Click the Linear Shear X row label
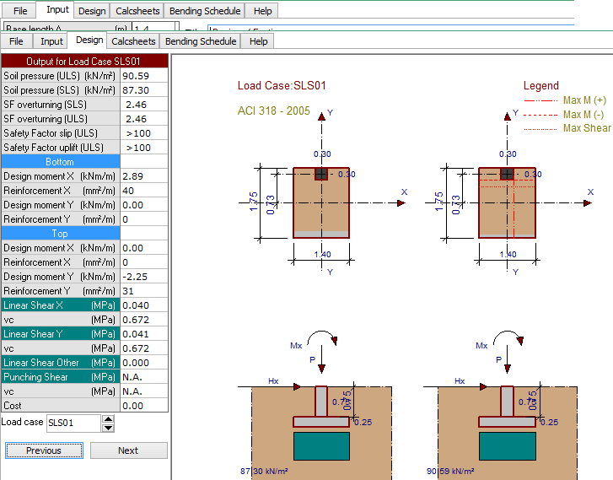613x480 pixels. point(61,305)
